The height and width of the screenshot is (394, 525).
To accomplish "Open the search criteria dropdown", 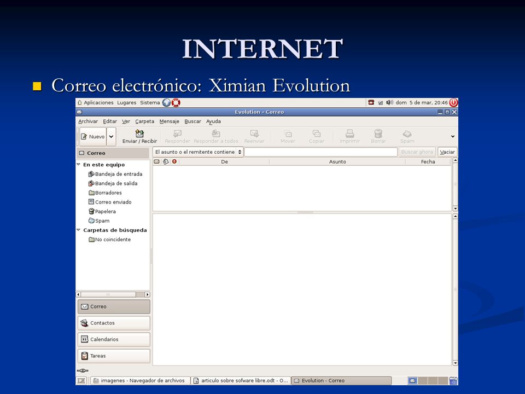I will click(x=198, y=152).
